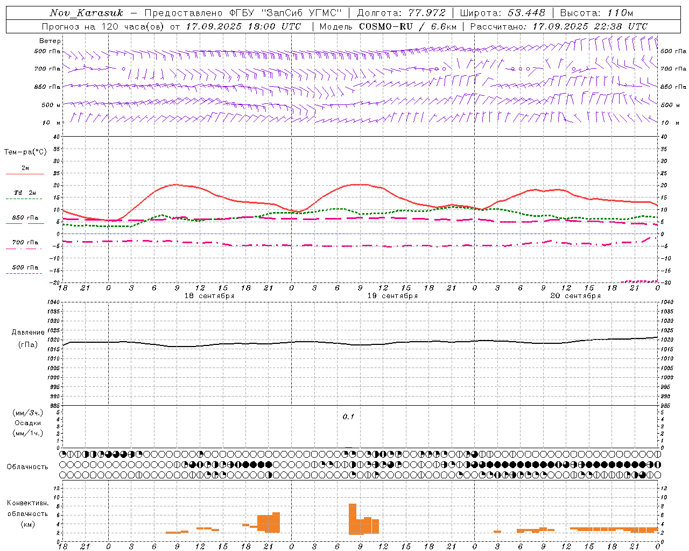Viewport: 689px width, 551px height.
Task: Click the '(мм/1ч.)' precipitation unit label
Action: click(28, 433)
